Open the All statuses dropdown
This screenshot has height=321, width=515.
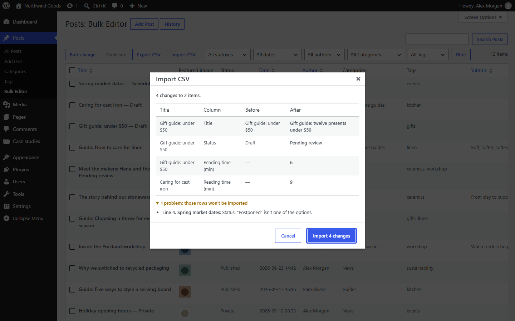[228, 55]
